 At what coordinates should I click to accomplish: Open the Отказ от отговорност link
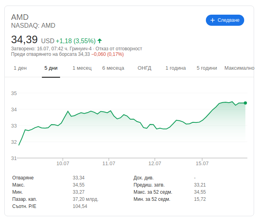(119, 49)
